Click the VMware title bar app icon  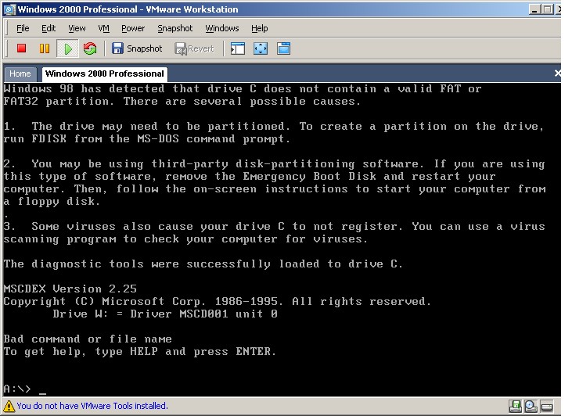click(9, 9)
